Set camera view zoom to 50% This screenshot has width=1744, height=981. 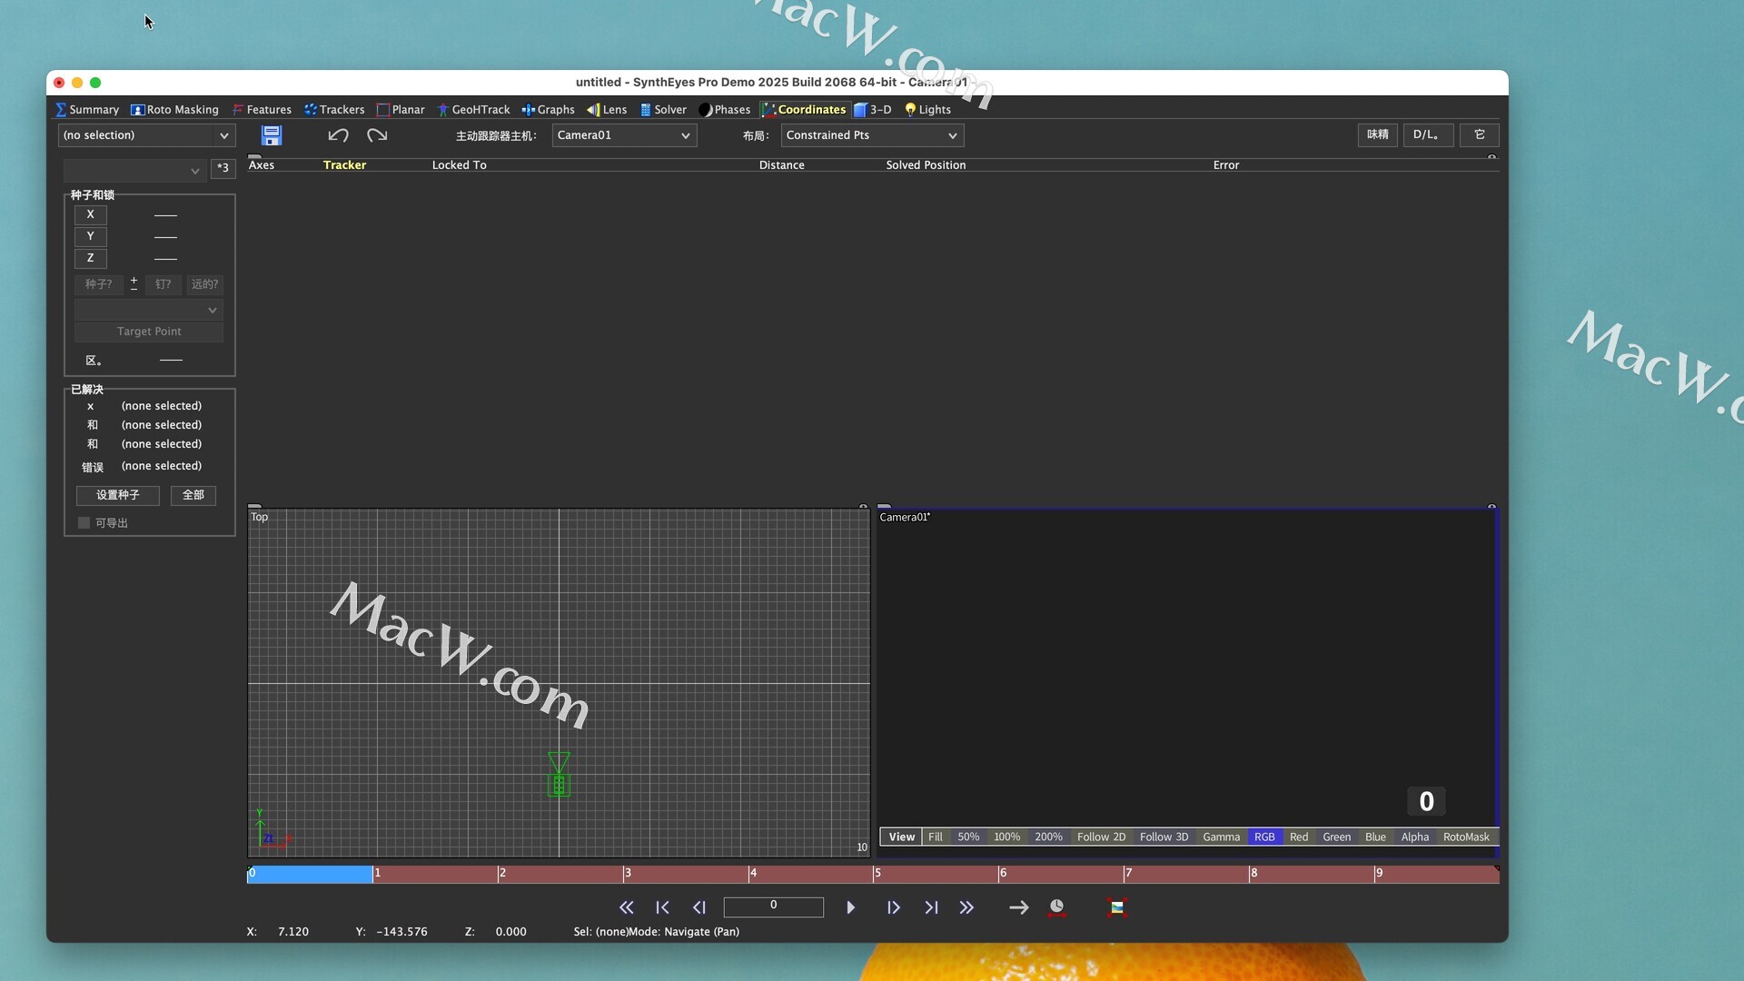pos(968,837)
